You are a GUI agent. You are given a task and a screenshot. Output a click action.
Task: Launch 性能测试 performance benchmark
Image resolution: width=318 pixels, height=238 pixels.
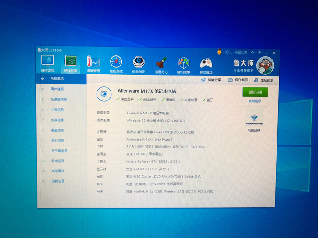click(x=116, y=64)
